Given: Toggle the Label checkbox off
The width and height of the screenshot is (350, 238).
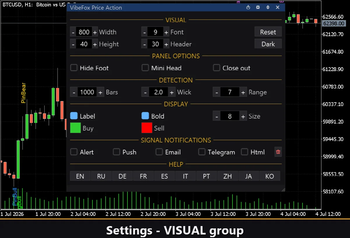Looking at the screenshot, I should click(x=74, y=116).
